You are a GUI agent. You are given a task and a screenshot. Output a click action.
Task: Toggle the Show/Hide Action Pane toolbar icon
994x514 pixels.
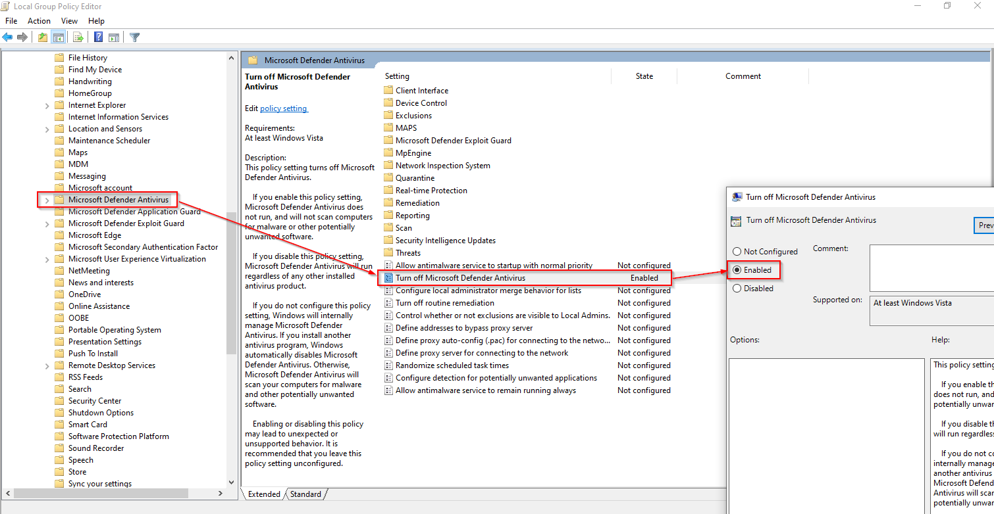(114, 37)
